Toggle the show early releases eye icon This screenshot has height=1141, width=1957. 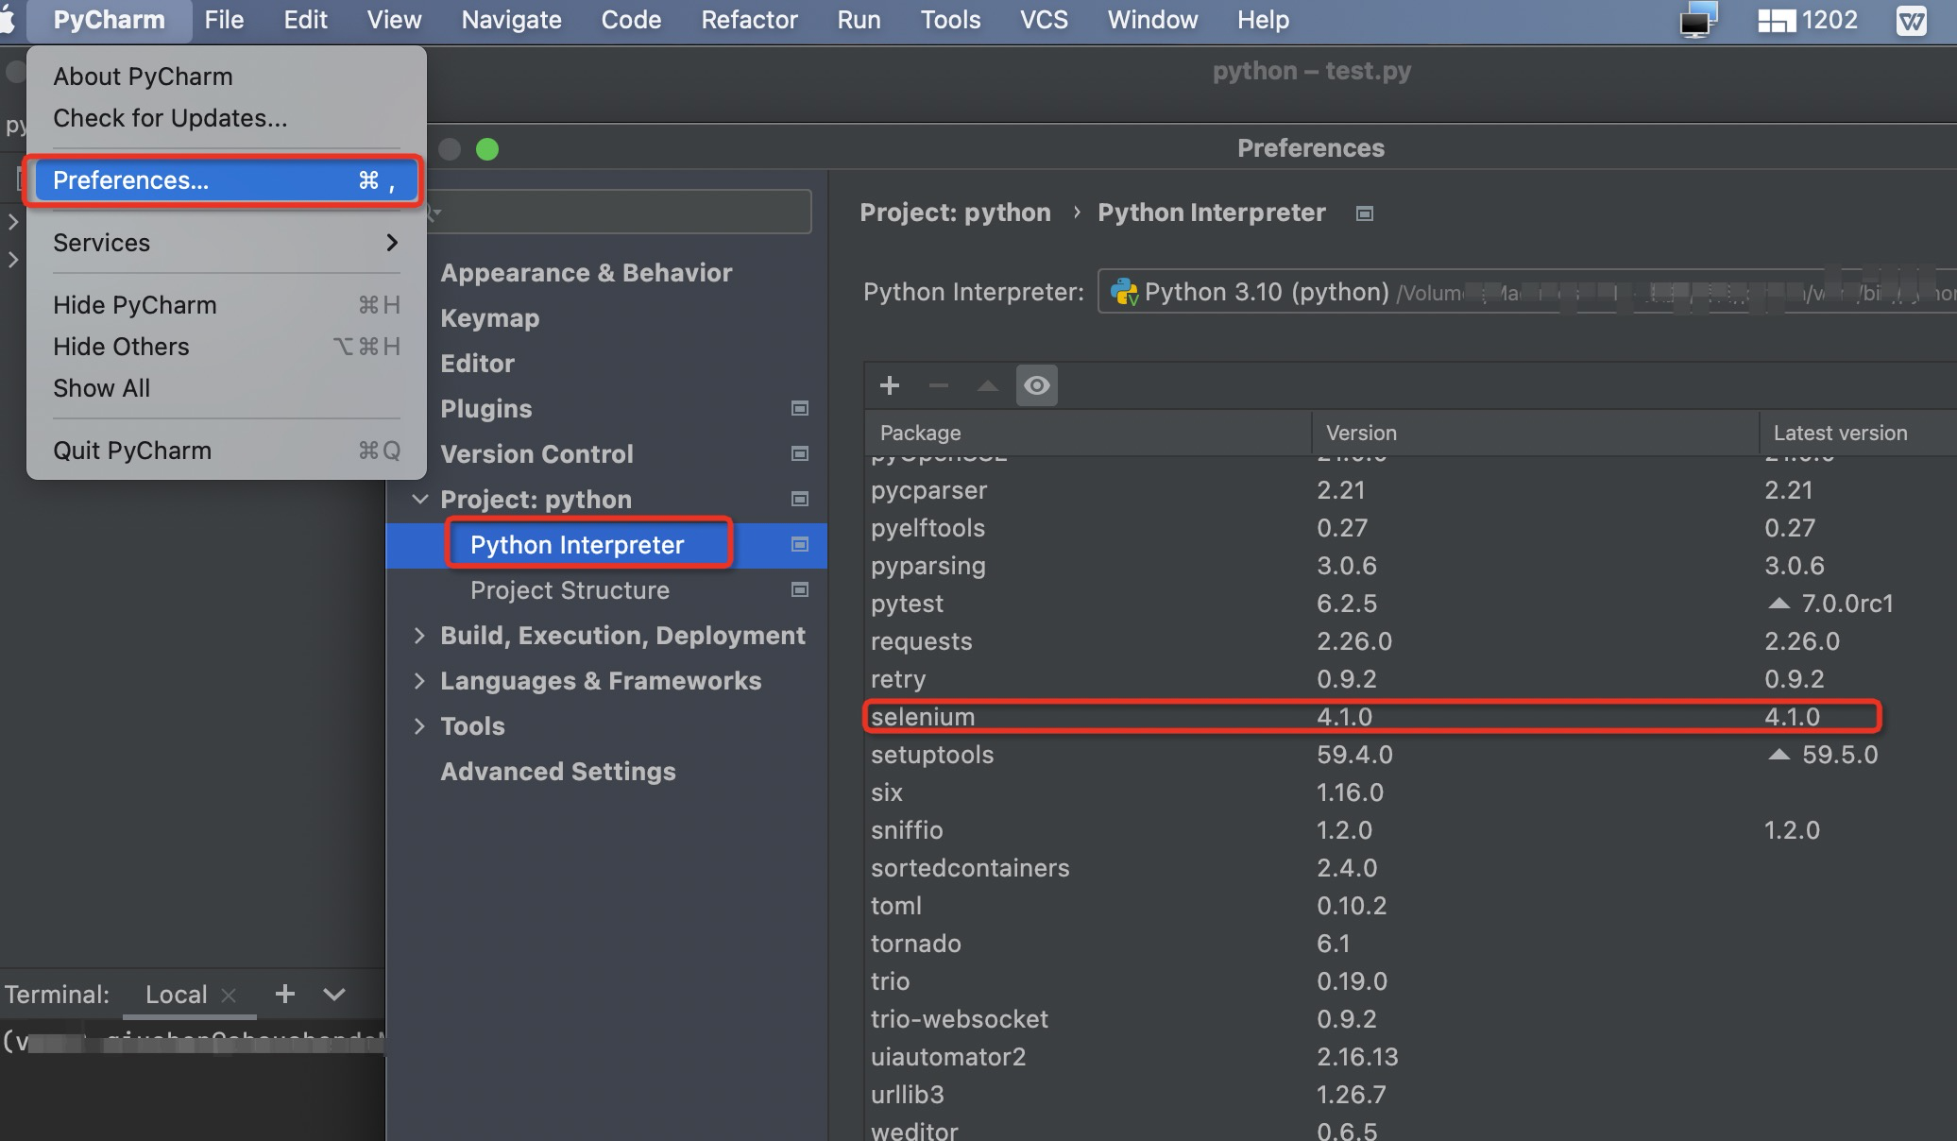(1036, 385)
